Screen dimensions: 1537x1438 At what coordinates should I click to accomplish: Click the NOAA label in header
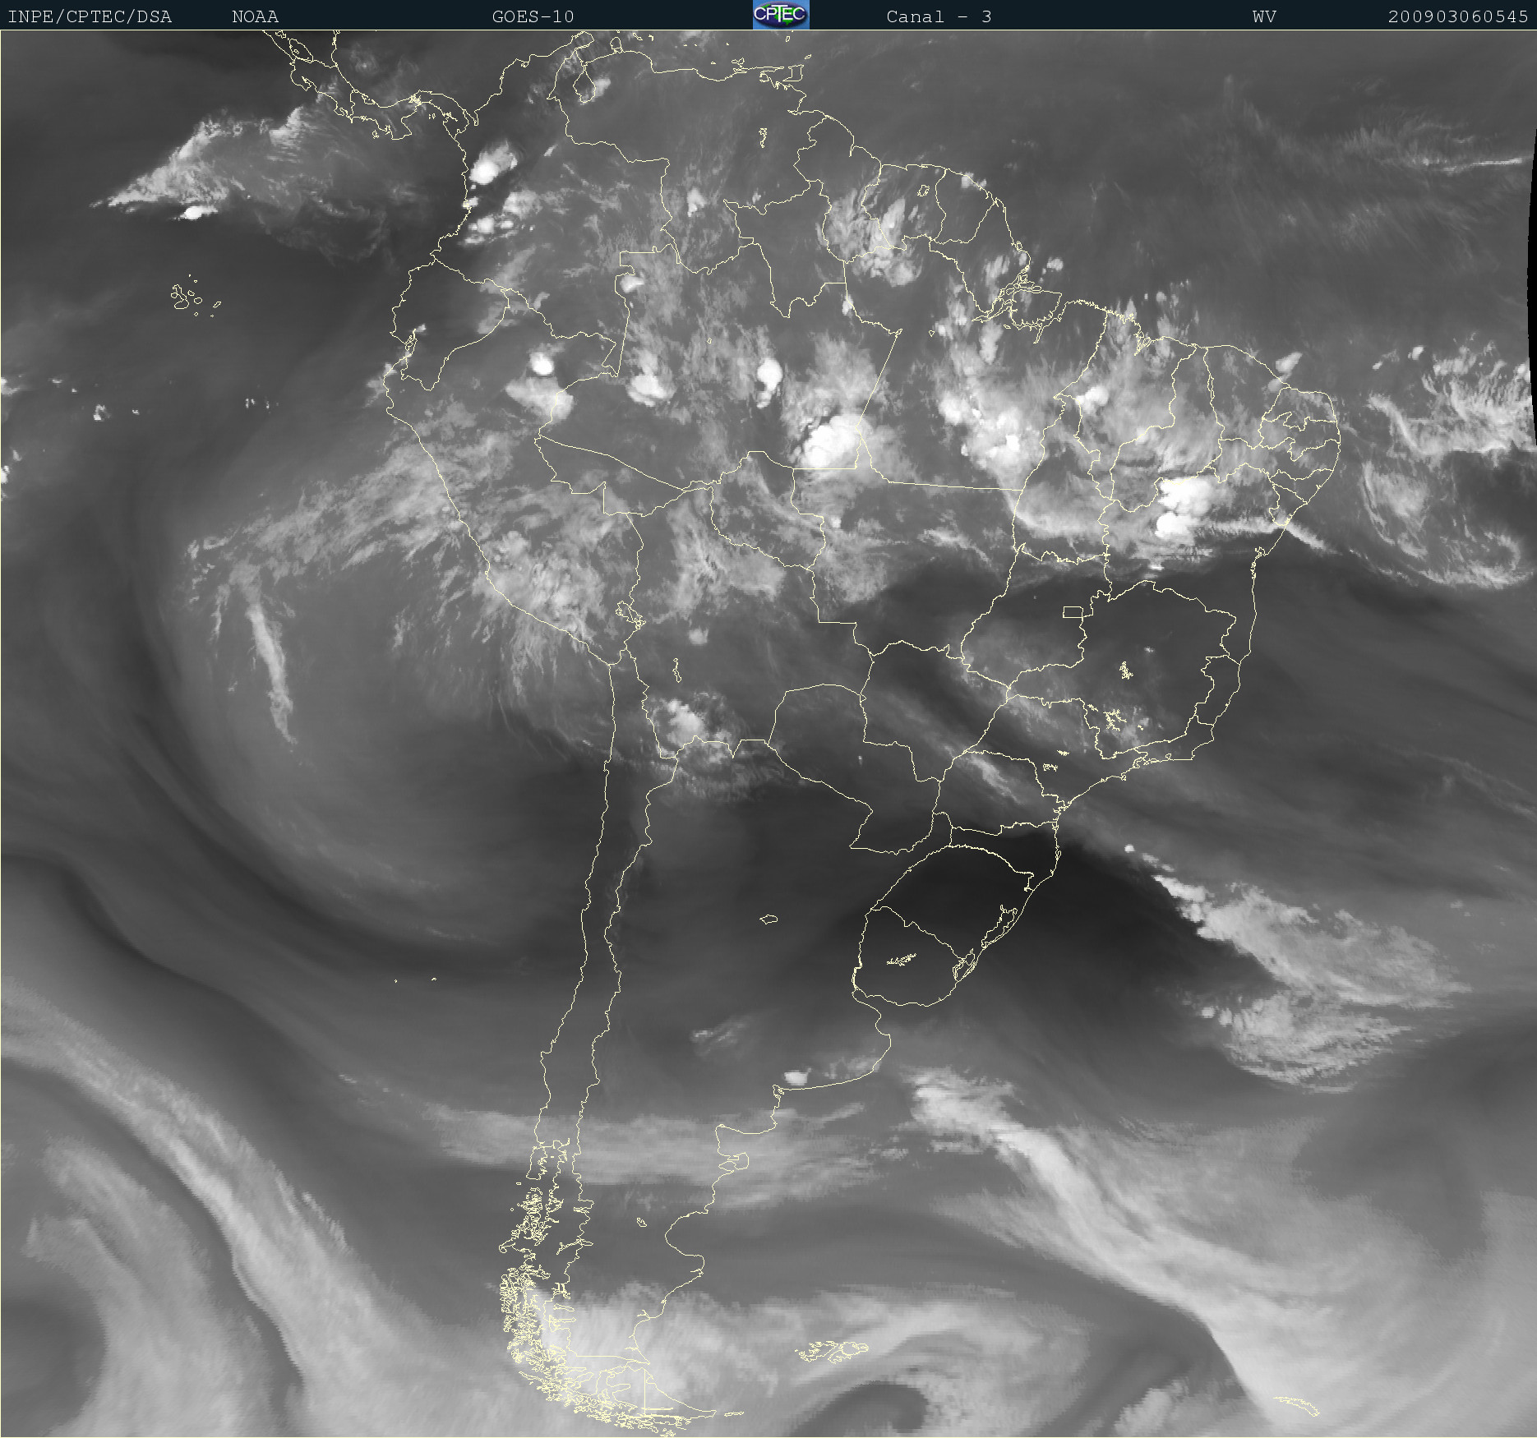pyautogui.click(x=256, y=16)
